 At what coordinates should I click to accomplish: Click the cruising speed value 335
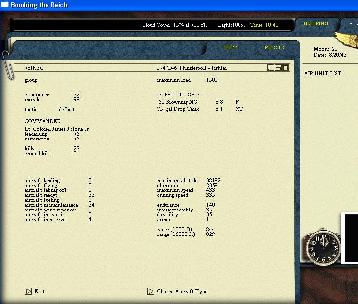click(210, 195)
